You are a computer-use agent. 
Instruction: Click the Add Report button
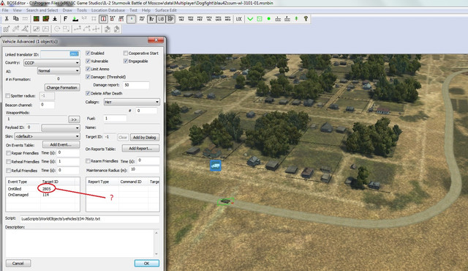pyautogui.click(x=140, y=148)
